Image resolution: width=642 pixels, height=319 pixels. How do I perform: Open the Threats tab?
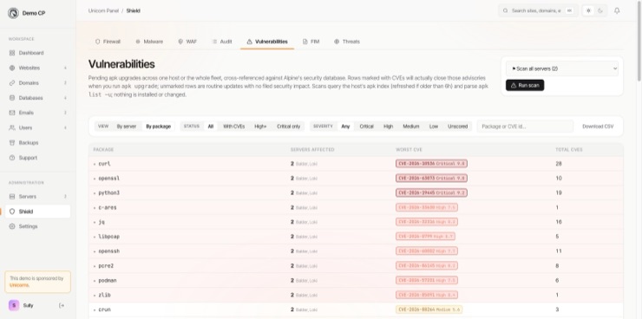point(347,42)
